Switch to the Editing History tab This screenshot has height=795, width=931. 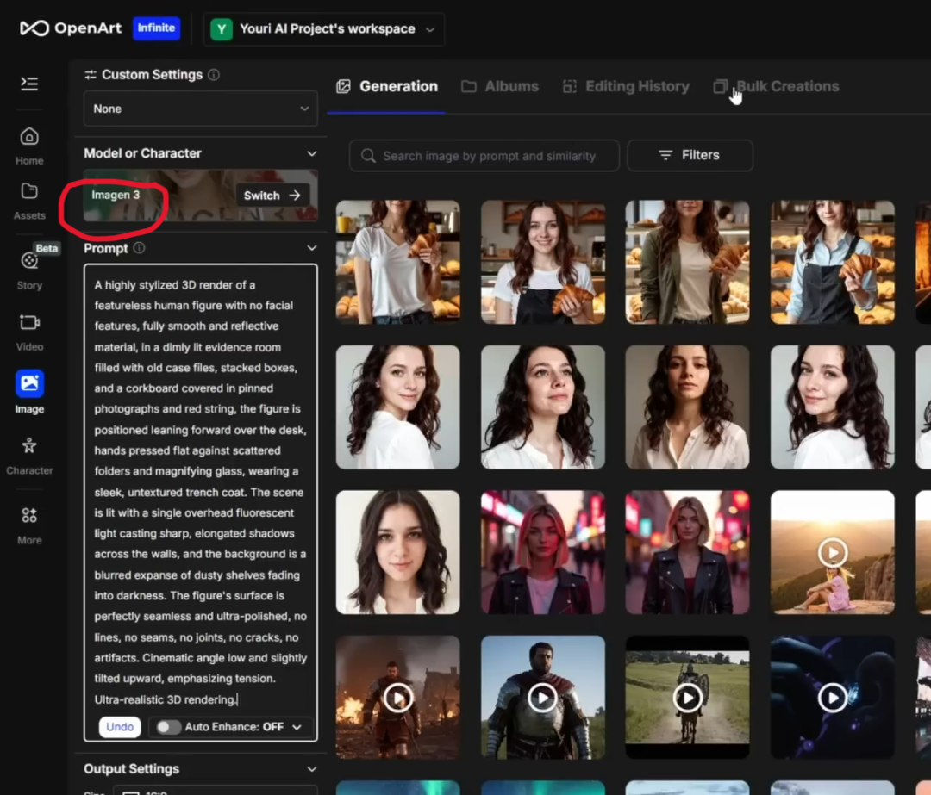626,86
